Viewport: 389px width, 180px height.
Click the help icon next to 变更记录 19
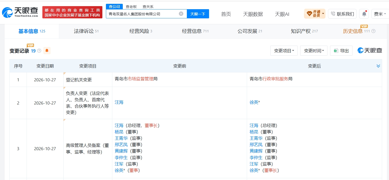(39, 51)
